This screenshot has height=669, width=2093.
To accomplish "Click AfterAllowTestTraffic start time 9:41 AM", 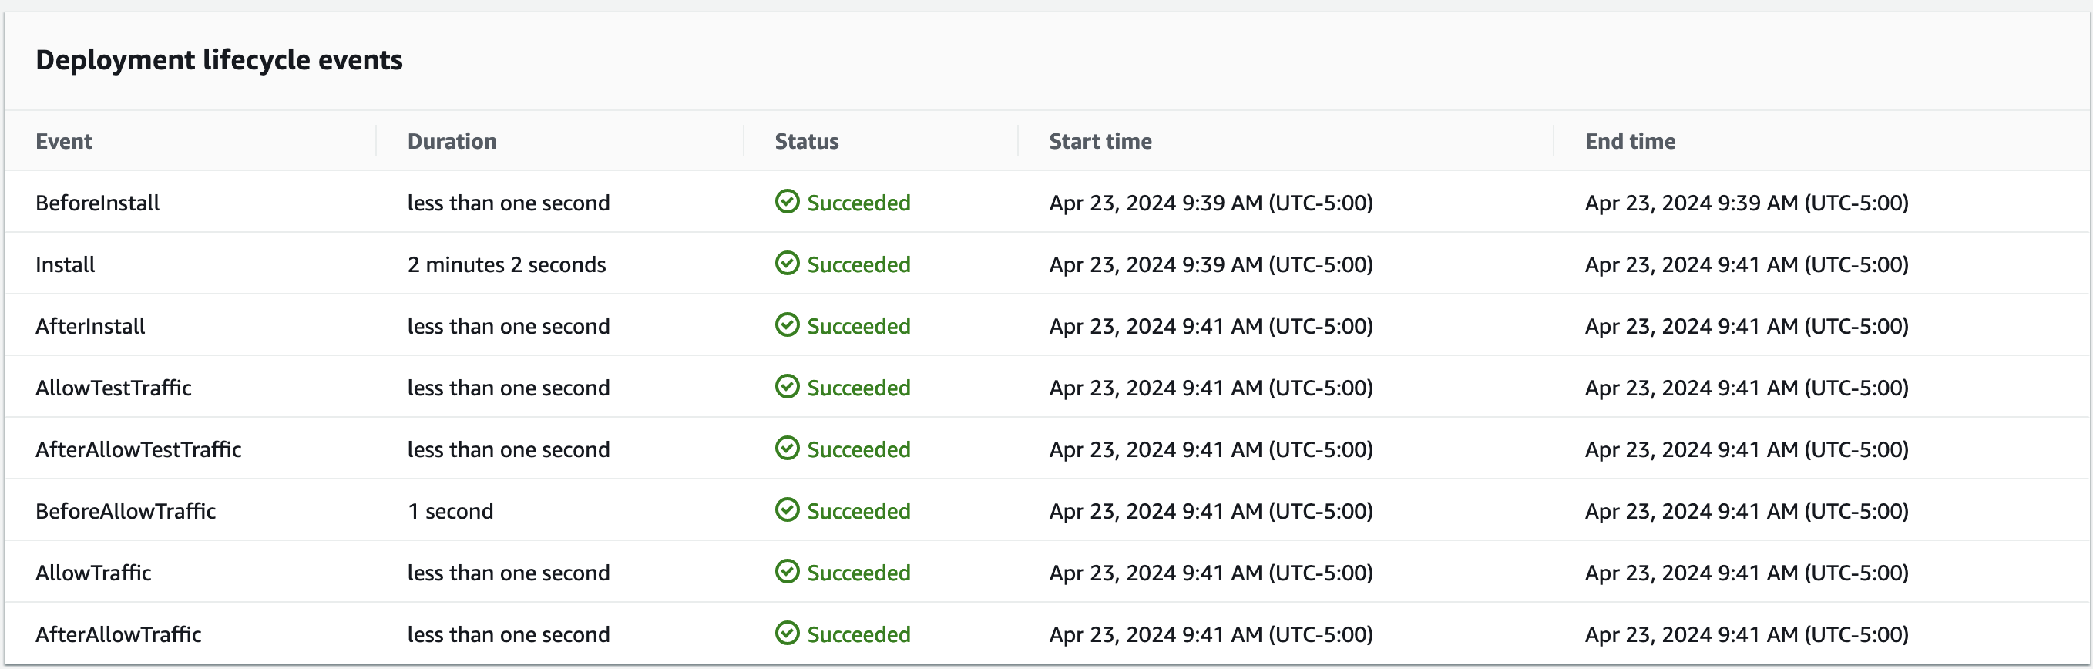I will [x=1211, y=450].
